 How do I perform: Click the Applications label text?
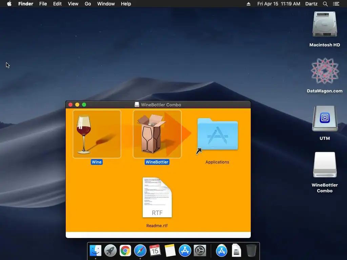coord(217,162)
